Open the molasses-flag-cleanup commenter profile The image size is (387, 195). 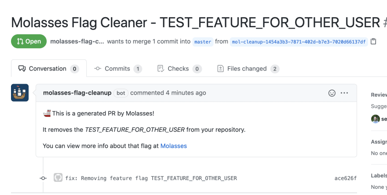pos(77,93)
